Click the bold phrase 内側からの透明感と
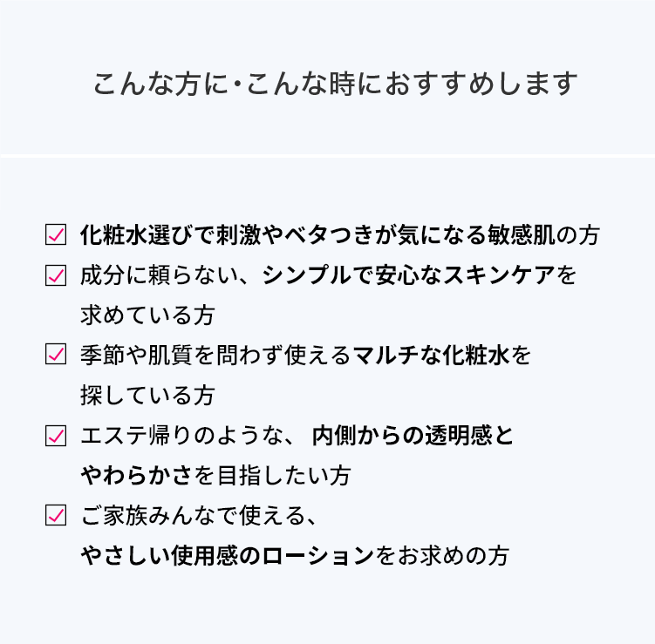The height and width of the screenshot is (644, 655). [x=413, y=436]
